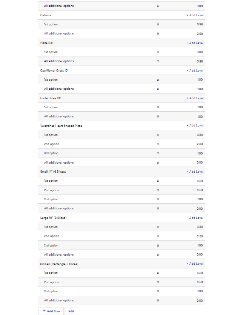Image resolution: width=243 pixels, height=315 pixels.
Task: Click Sicilian 2nd option price field
Action: [x=181, y=282]
